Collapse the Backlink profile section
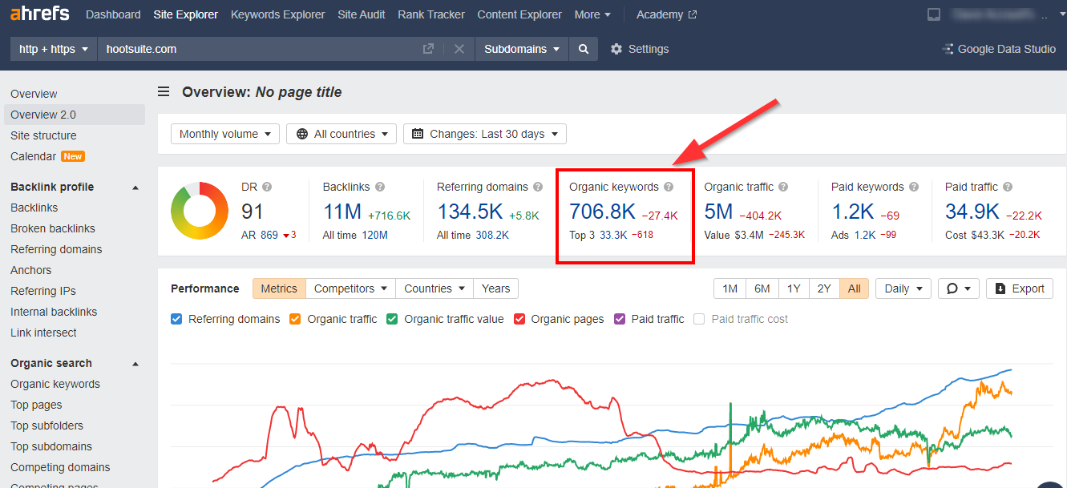The width and height of the screenshot is (1067, 488). coord(135,188)
